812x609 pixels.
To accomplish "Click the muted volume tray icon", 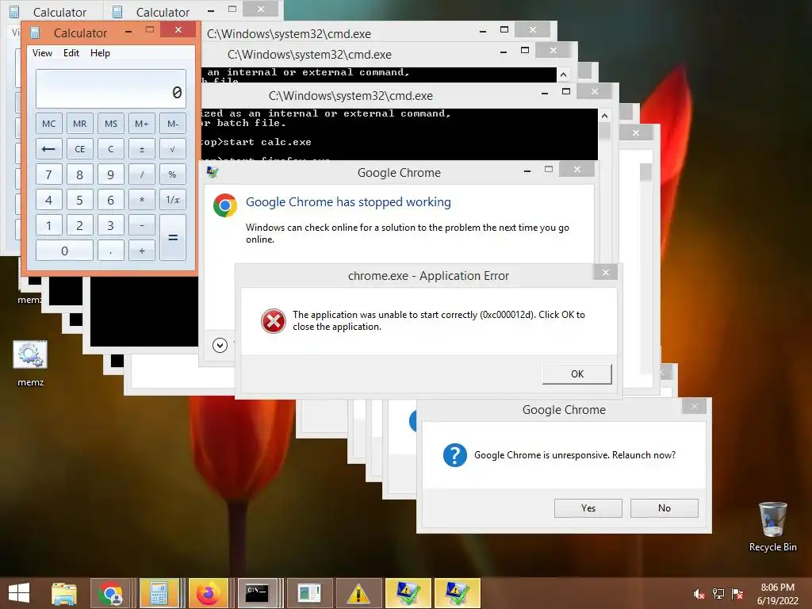I will click(699, 593).
